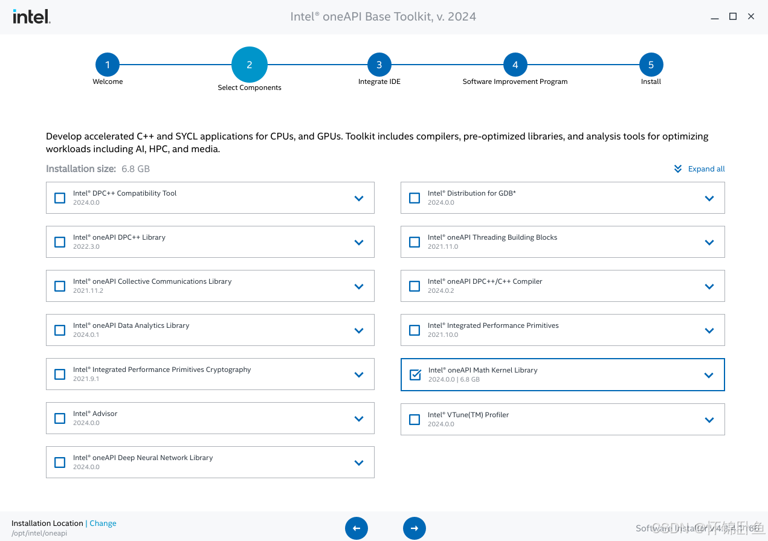The height and width of the screenshot is (541, 768).
Task: Expand Performance Primitives Cryptography chevron
Action: [359, 374]
